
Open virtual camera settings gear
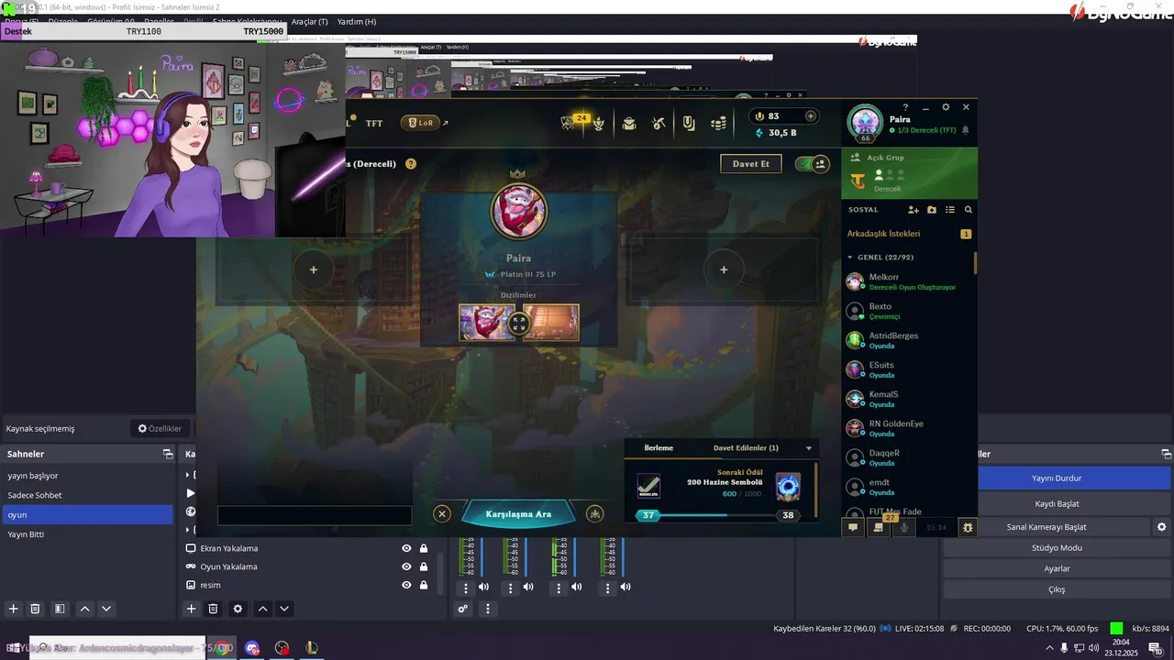pyautogui.click(x=1161, y=527)
